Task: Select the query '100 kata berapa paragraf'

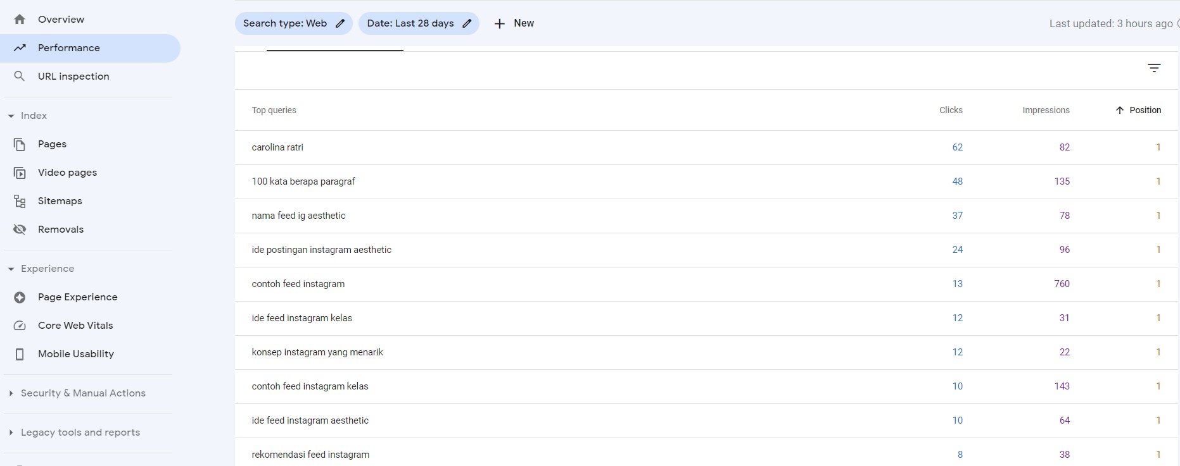Action: (303, 181)
